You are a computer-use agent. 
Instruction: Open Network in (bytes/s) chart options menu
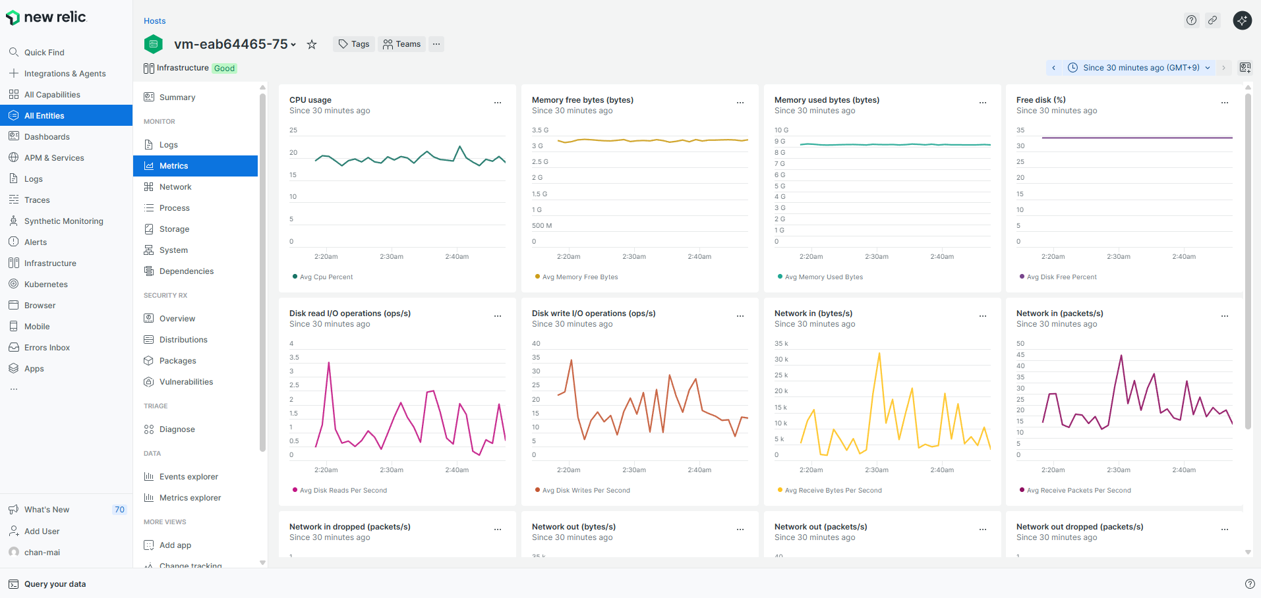click(983, 315)
